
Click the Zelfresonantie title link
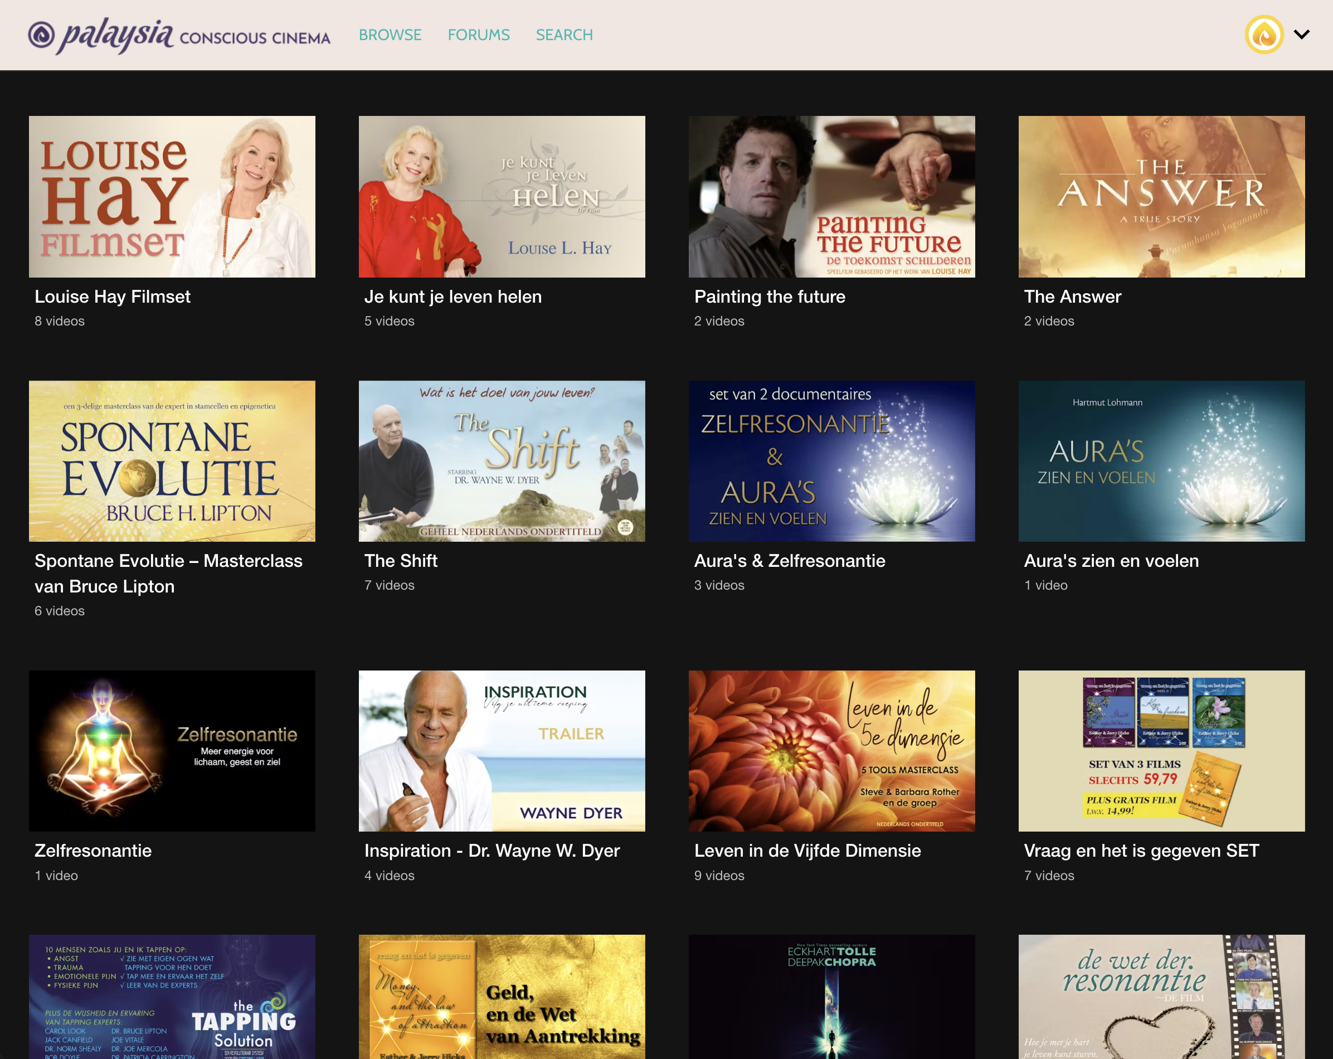coord(93,851)
